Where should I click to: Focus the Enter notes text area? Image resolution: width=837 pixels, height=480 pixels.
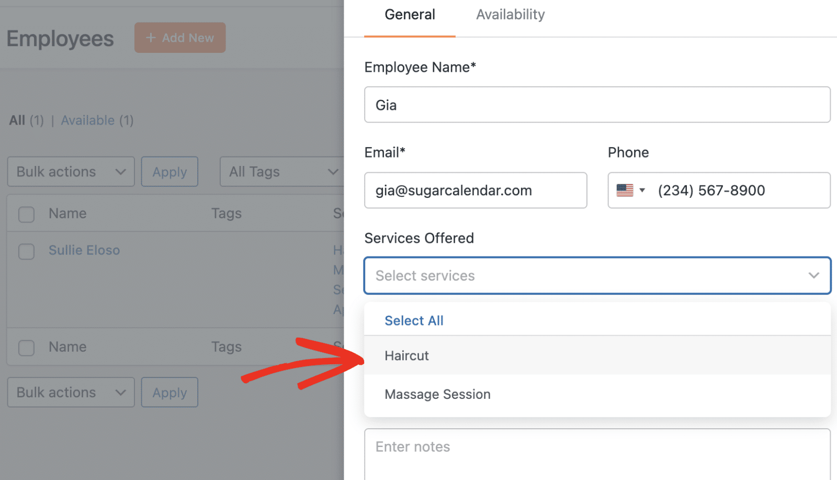click(597, 453)
